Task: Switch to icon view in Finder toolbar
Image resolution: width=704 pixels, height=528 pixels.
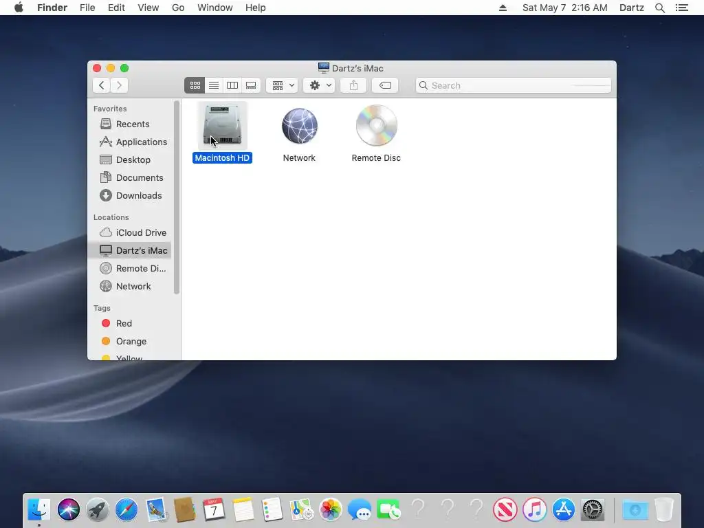Action: pyautogui.click(x=195, y=85)
